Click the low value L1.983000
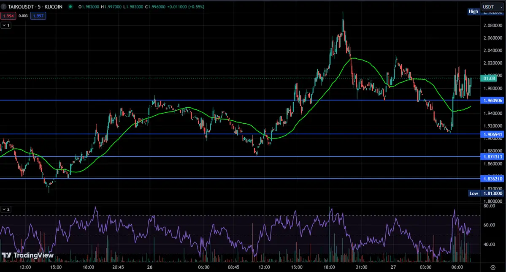This screenshot has height=272, width=506. point(134,6)
